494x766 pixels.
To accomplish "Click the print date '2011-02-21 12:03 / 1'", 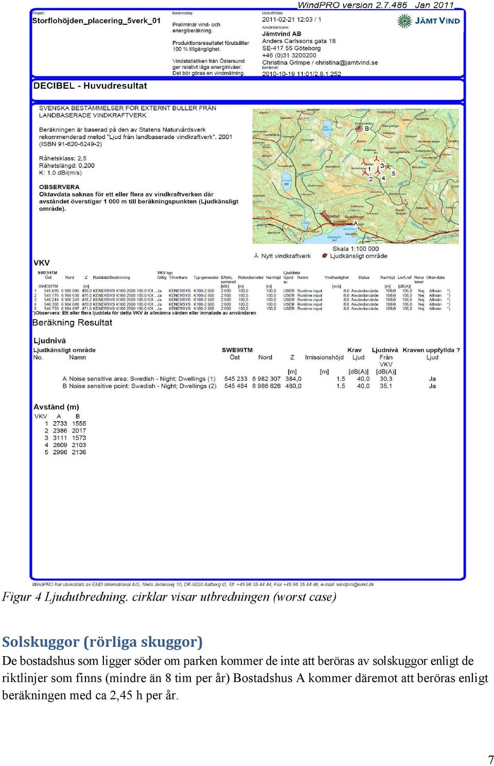I will (x=292, y=20).
